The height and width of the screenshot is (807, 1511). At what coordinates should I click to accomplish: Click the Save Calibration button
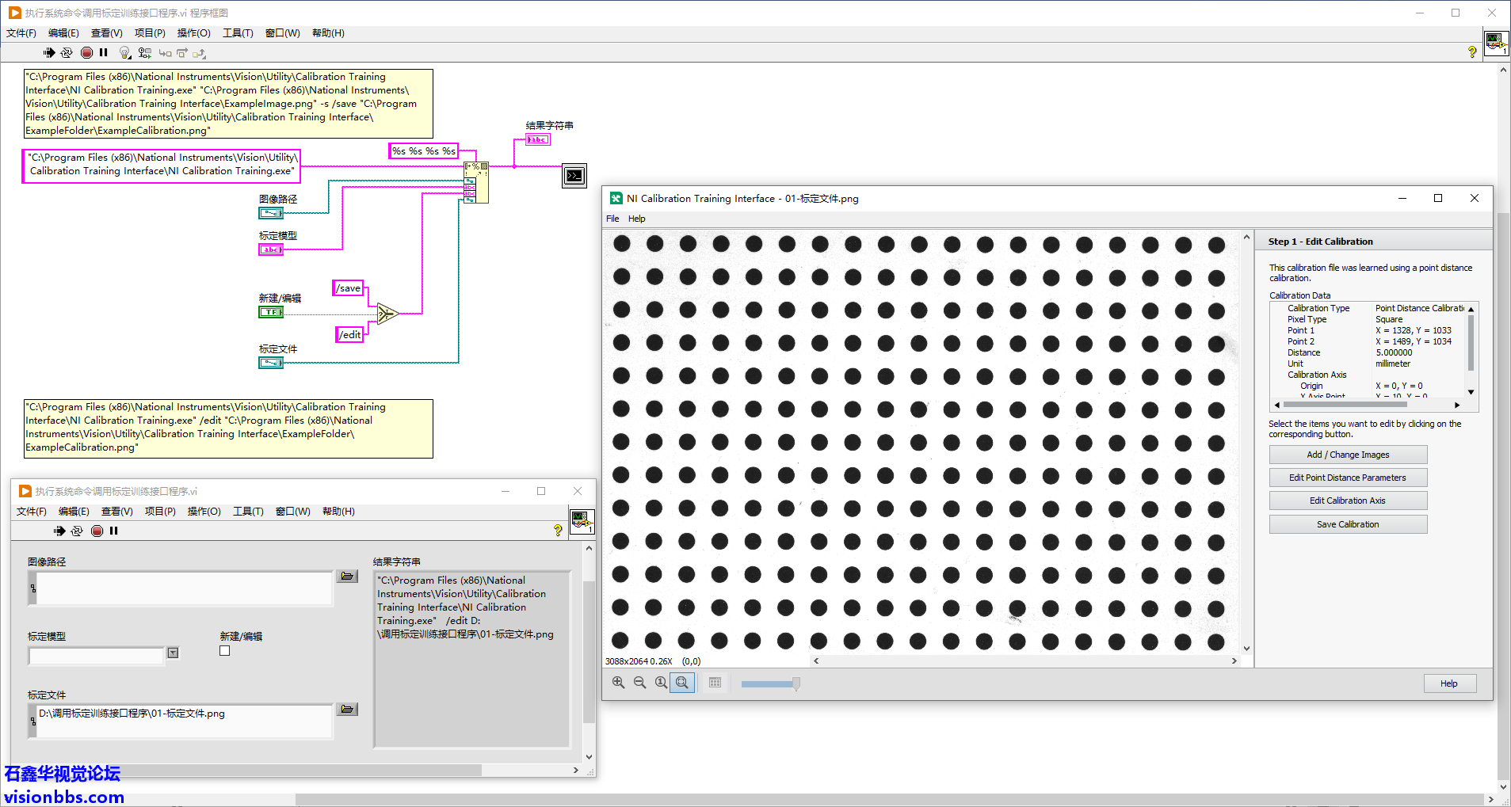(x=1348, y=524)
